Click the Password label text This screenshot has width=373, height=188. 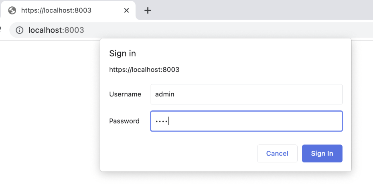pyautogui.click(x=124, y=121)
